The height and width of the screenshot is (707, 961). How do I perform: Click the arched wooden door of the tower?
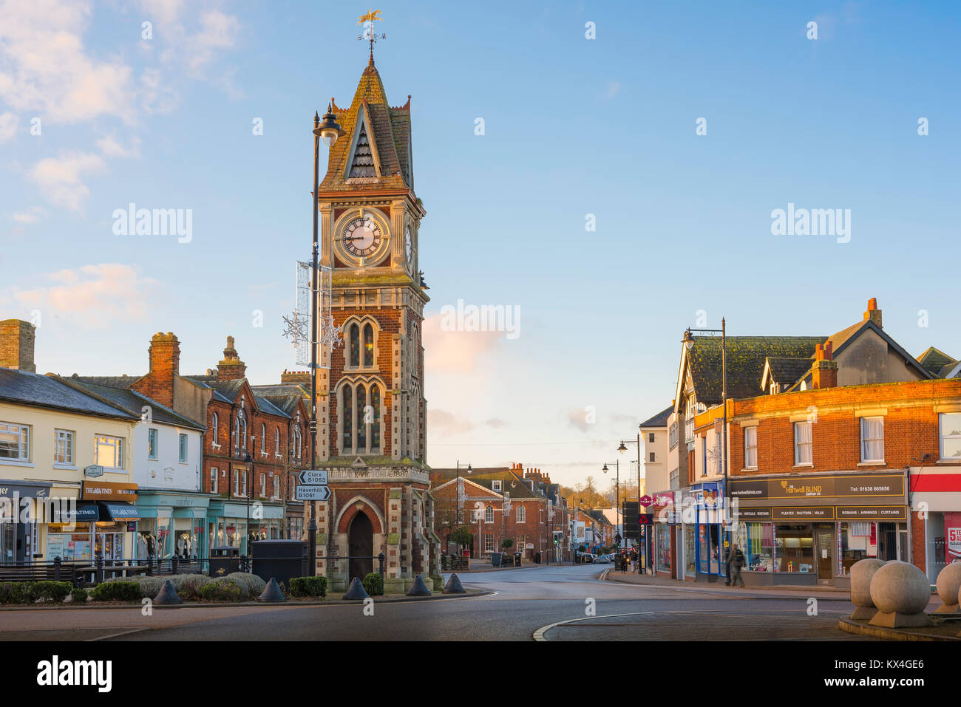pos(360,545)
